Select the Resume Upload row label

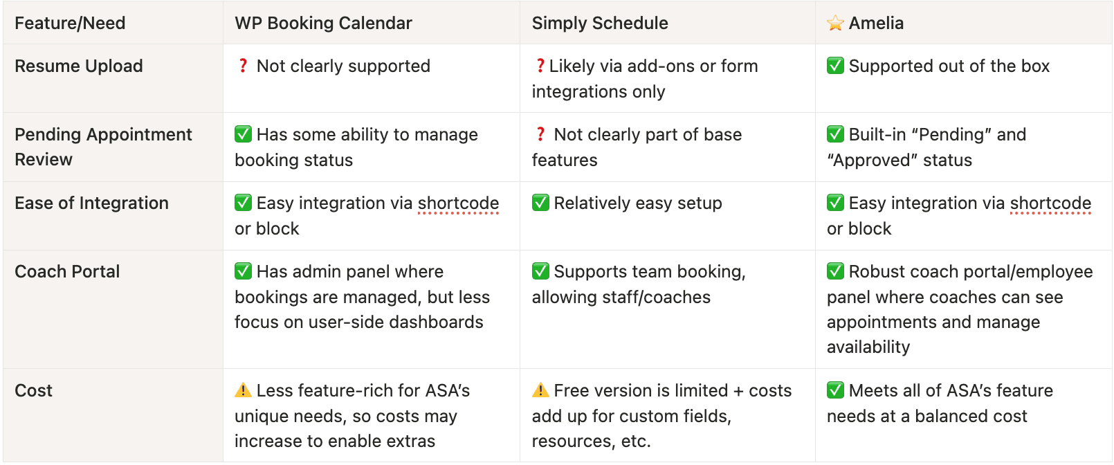(79, 66)
